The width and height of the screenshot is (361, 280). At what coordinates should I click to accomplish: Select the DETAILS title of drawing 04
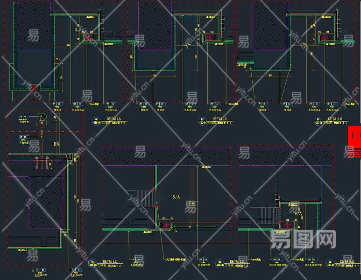110,261
